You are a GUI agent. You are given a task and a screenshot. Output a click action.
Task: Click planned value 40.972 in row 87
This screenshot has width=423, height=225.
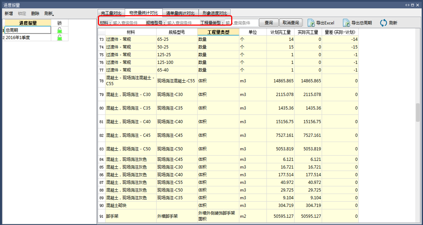pyautogui.click(x=281, y=182)
